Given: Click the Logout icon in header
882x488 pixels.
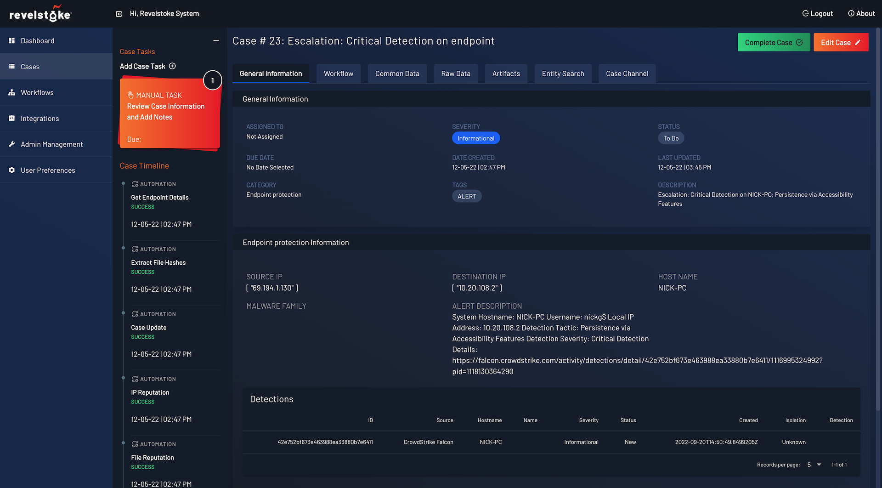Looking at the screenshot, I should pyautogui.click(x=805, y=14).
